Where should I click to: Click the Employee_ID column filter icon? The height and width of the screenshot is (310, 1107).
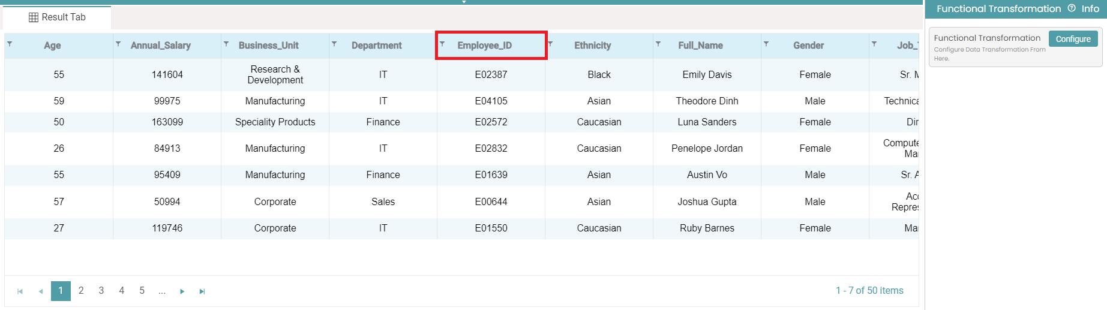[442, 44]
